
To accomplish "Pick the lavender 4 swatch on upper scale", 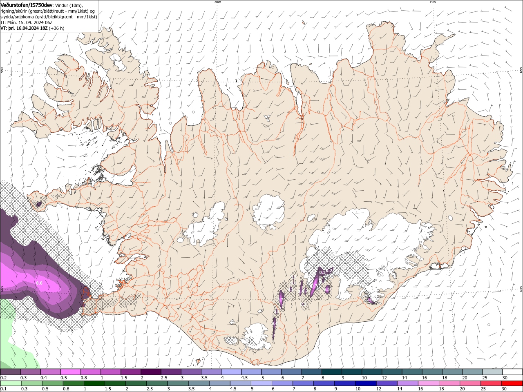I will [231, 372].
